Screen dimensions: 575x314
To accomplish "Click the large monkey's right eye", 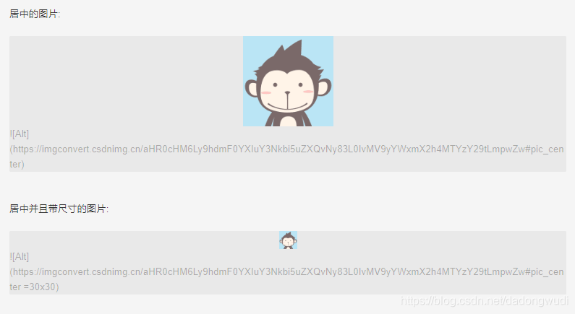I will (x=301, y=85).
